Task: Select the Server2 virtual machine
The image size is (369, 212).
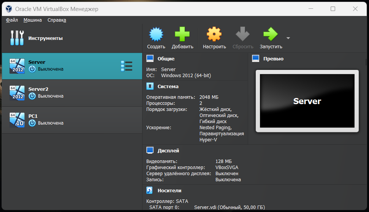Action: click(72, 93)
